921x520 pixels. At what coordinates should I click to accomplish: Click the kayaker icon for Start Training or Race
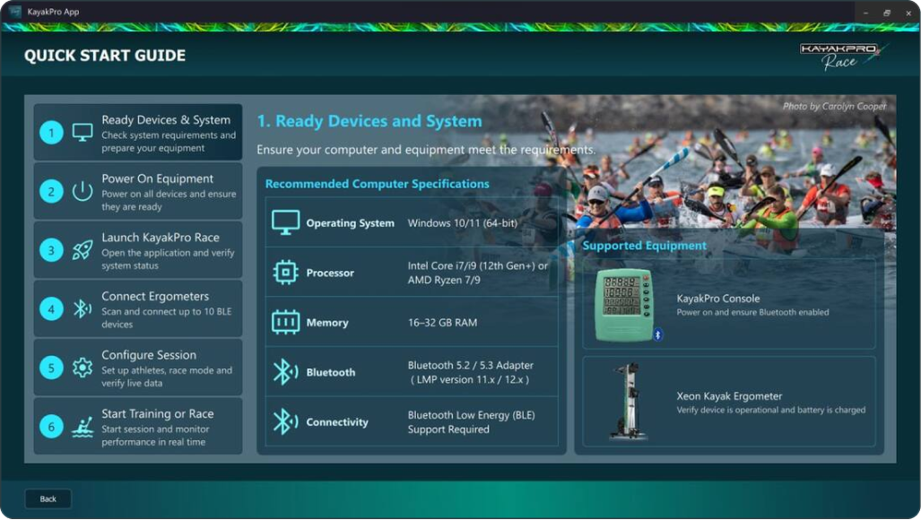[x=83, y=427]
